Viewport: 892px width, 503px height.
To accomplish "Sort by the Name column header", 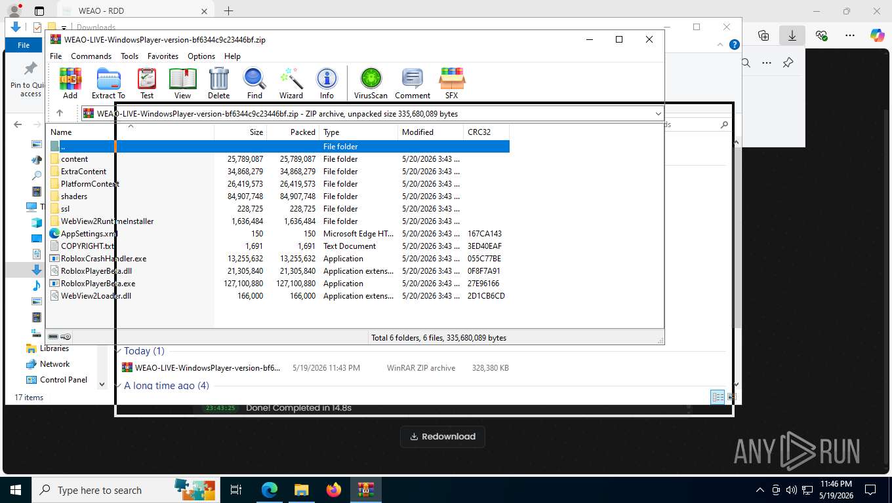I will click(130, 132).
